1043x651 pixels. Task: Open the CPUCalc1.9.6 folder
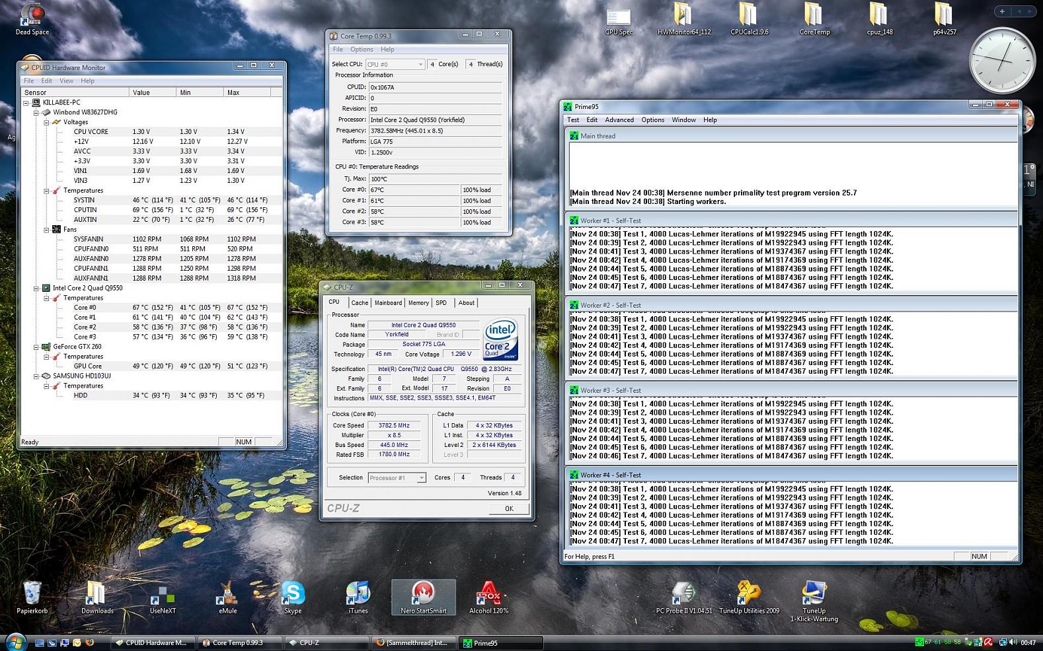point(749,18)
